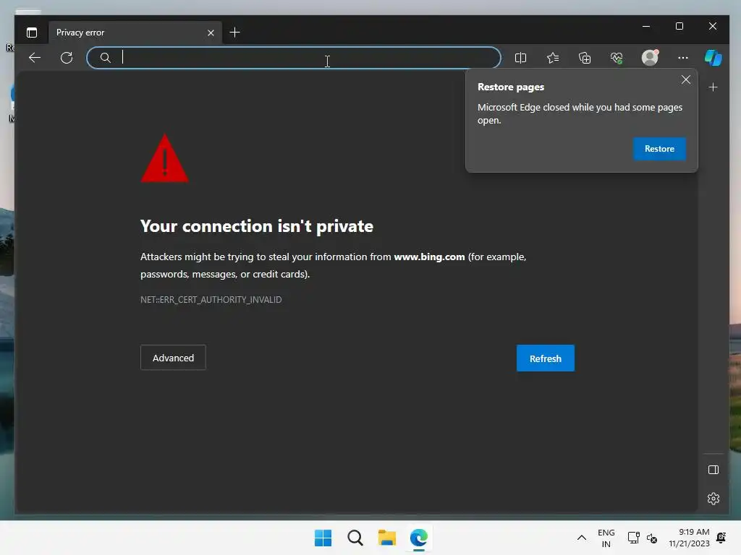Screen dimensions: 741x555
Task: Close the Edge window
Action: (x=713, y=27)
